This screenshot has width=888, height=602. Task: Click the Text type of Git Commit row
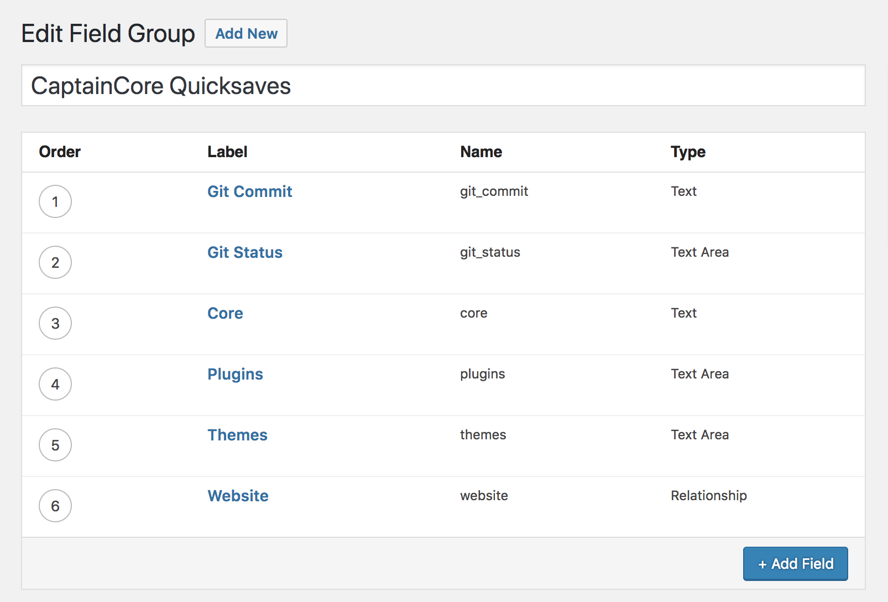click(684, 191)
